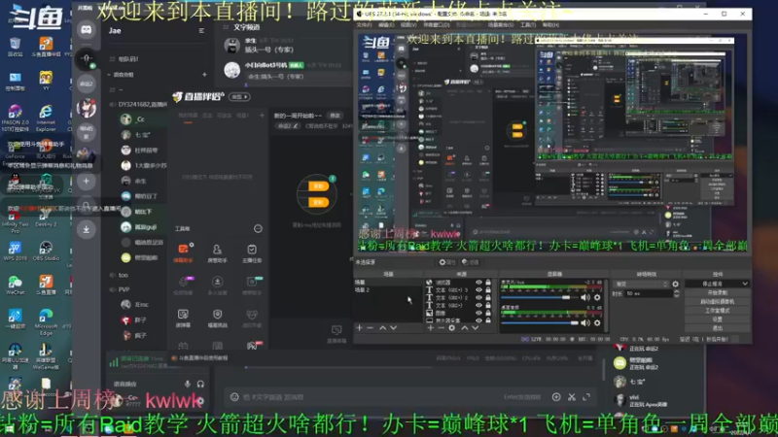Open 设置 in OBS controls
The image size is (778, 437).
(x=717, y=319)
